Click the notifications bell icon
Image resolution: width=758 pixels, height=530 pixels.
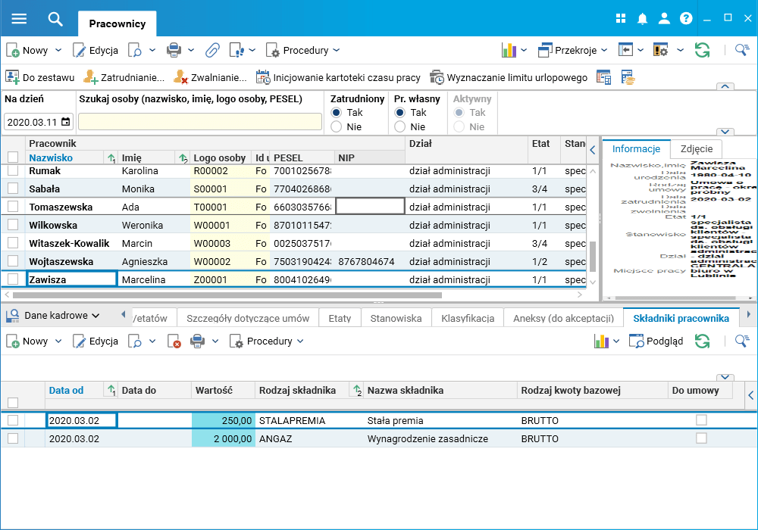pyautogui.click(x=642, y=19)
